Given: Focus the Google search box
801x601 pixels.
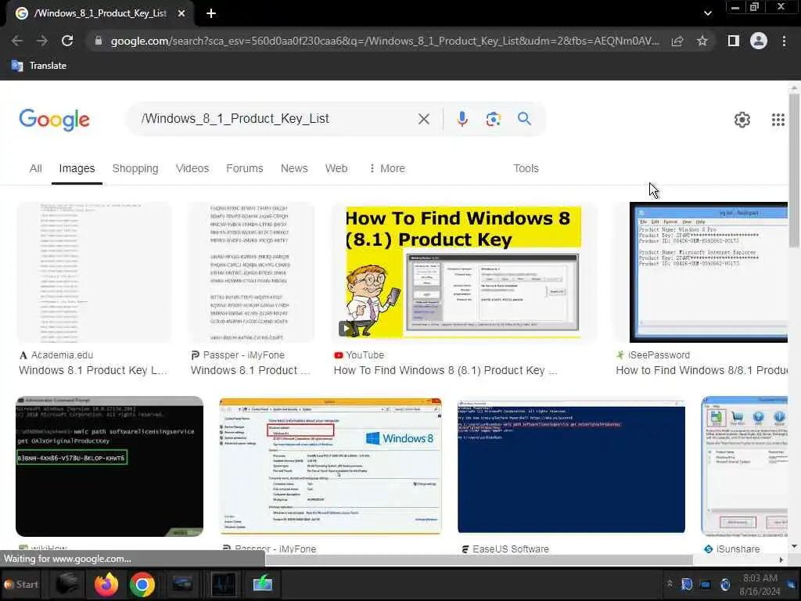Looking at the screenshot, I should click(x=276, y=119).
